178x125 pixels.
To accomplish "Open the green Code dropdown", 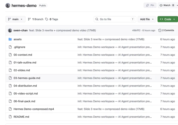I will [x=168, y=19].
